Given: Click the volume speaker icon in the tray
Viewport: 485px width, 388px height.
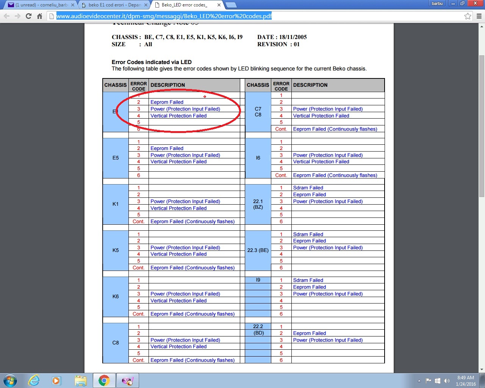Looking at the screenshot, I should point(447,381).
